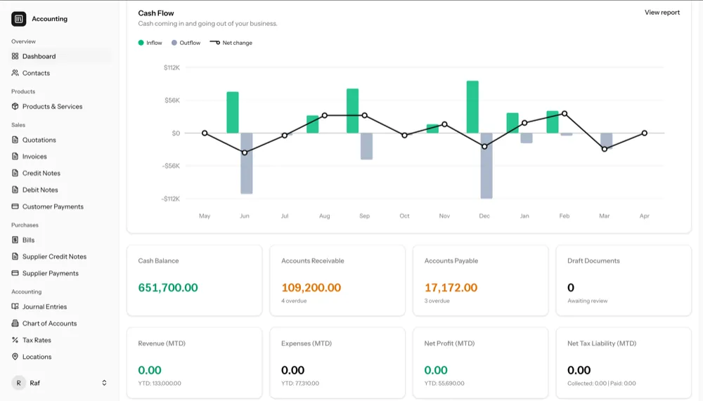Click the Products & Services box icon

tap(15, 106)
